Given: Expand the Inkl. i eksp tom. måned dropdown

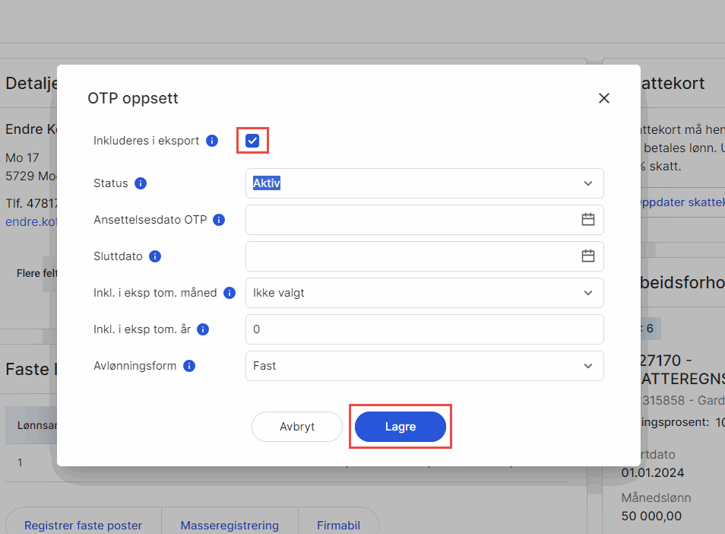Looking at the screenshot, I should pos(424,293).
